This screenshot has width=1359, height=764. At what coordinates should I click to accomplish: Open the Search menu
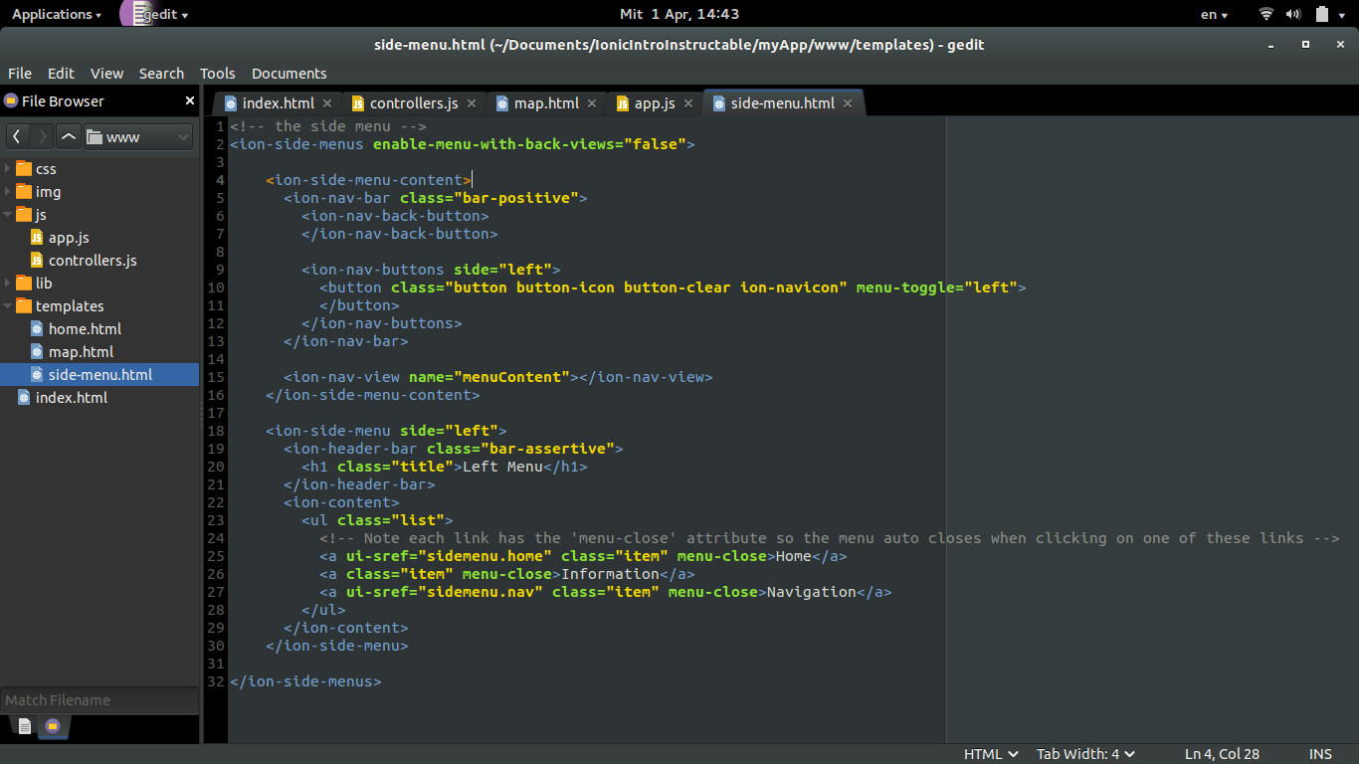pyautogui.click(x=161, y=74)
